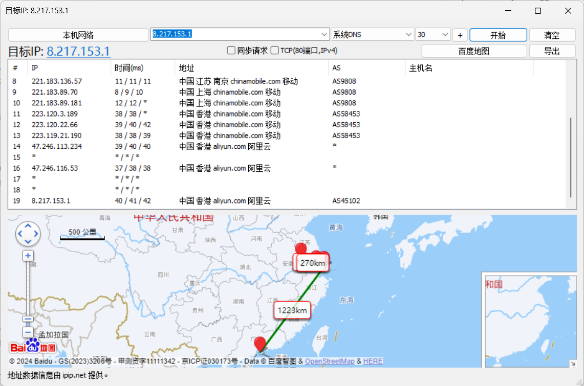Screen dimensions: 584x386
Task: Open the max hops dropdown showing 30
Action: pos(433,35)
